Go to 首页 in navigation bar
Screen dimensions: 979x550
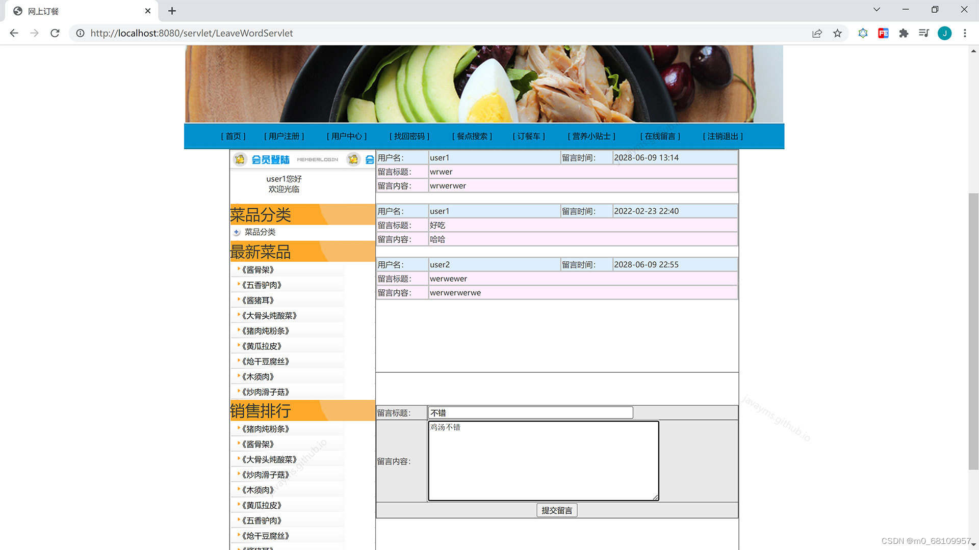coord(233,136)
